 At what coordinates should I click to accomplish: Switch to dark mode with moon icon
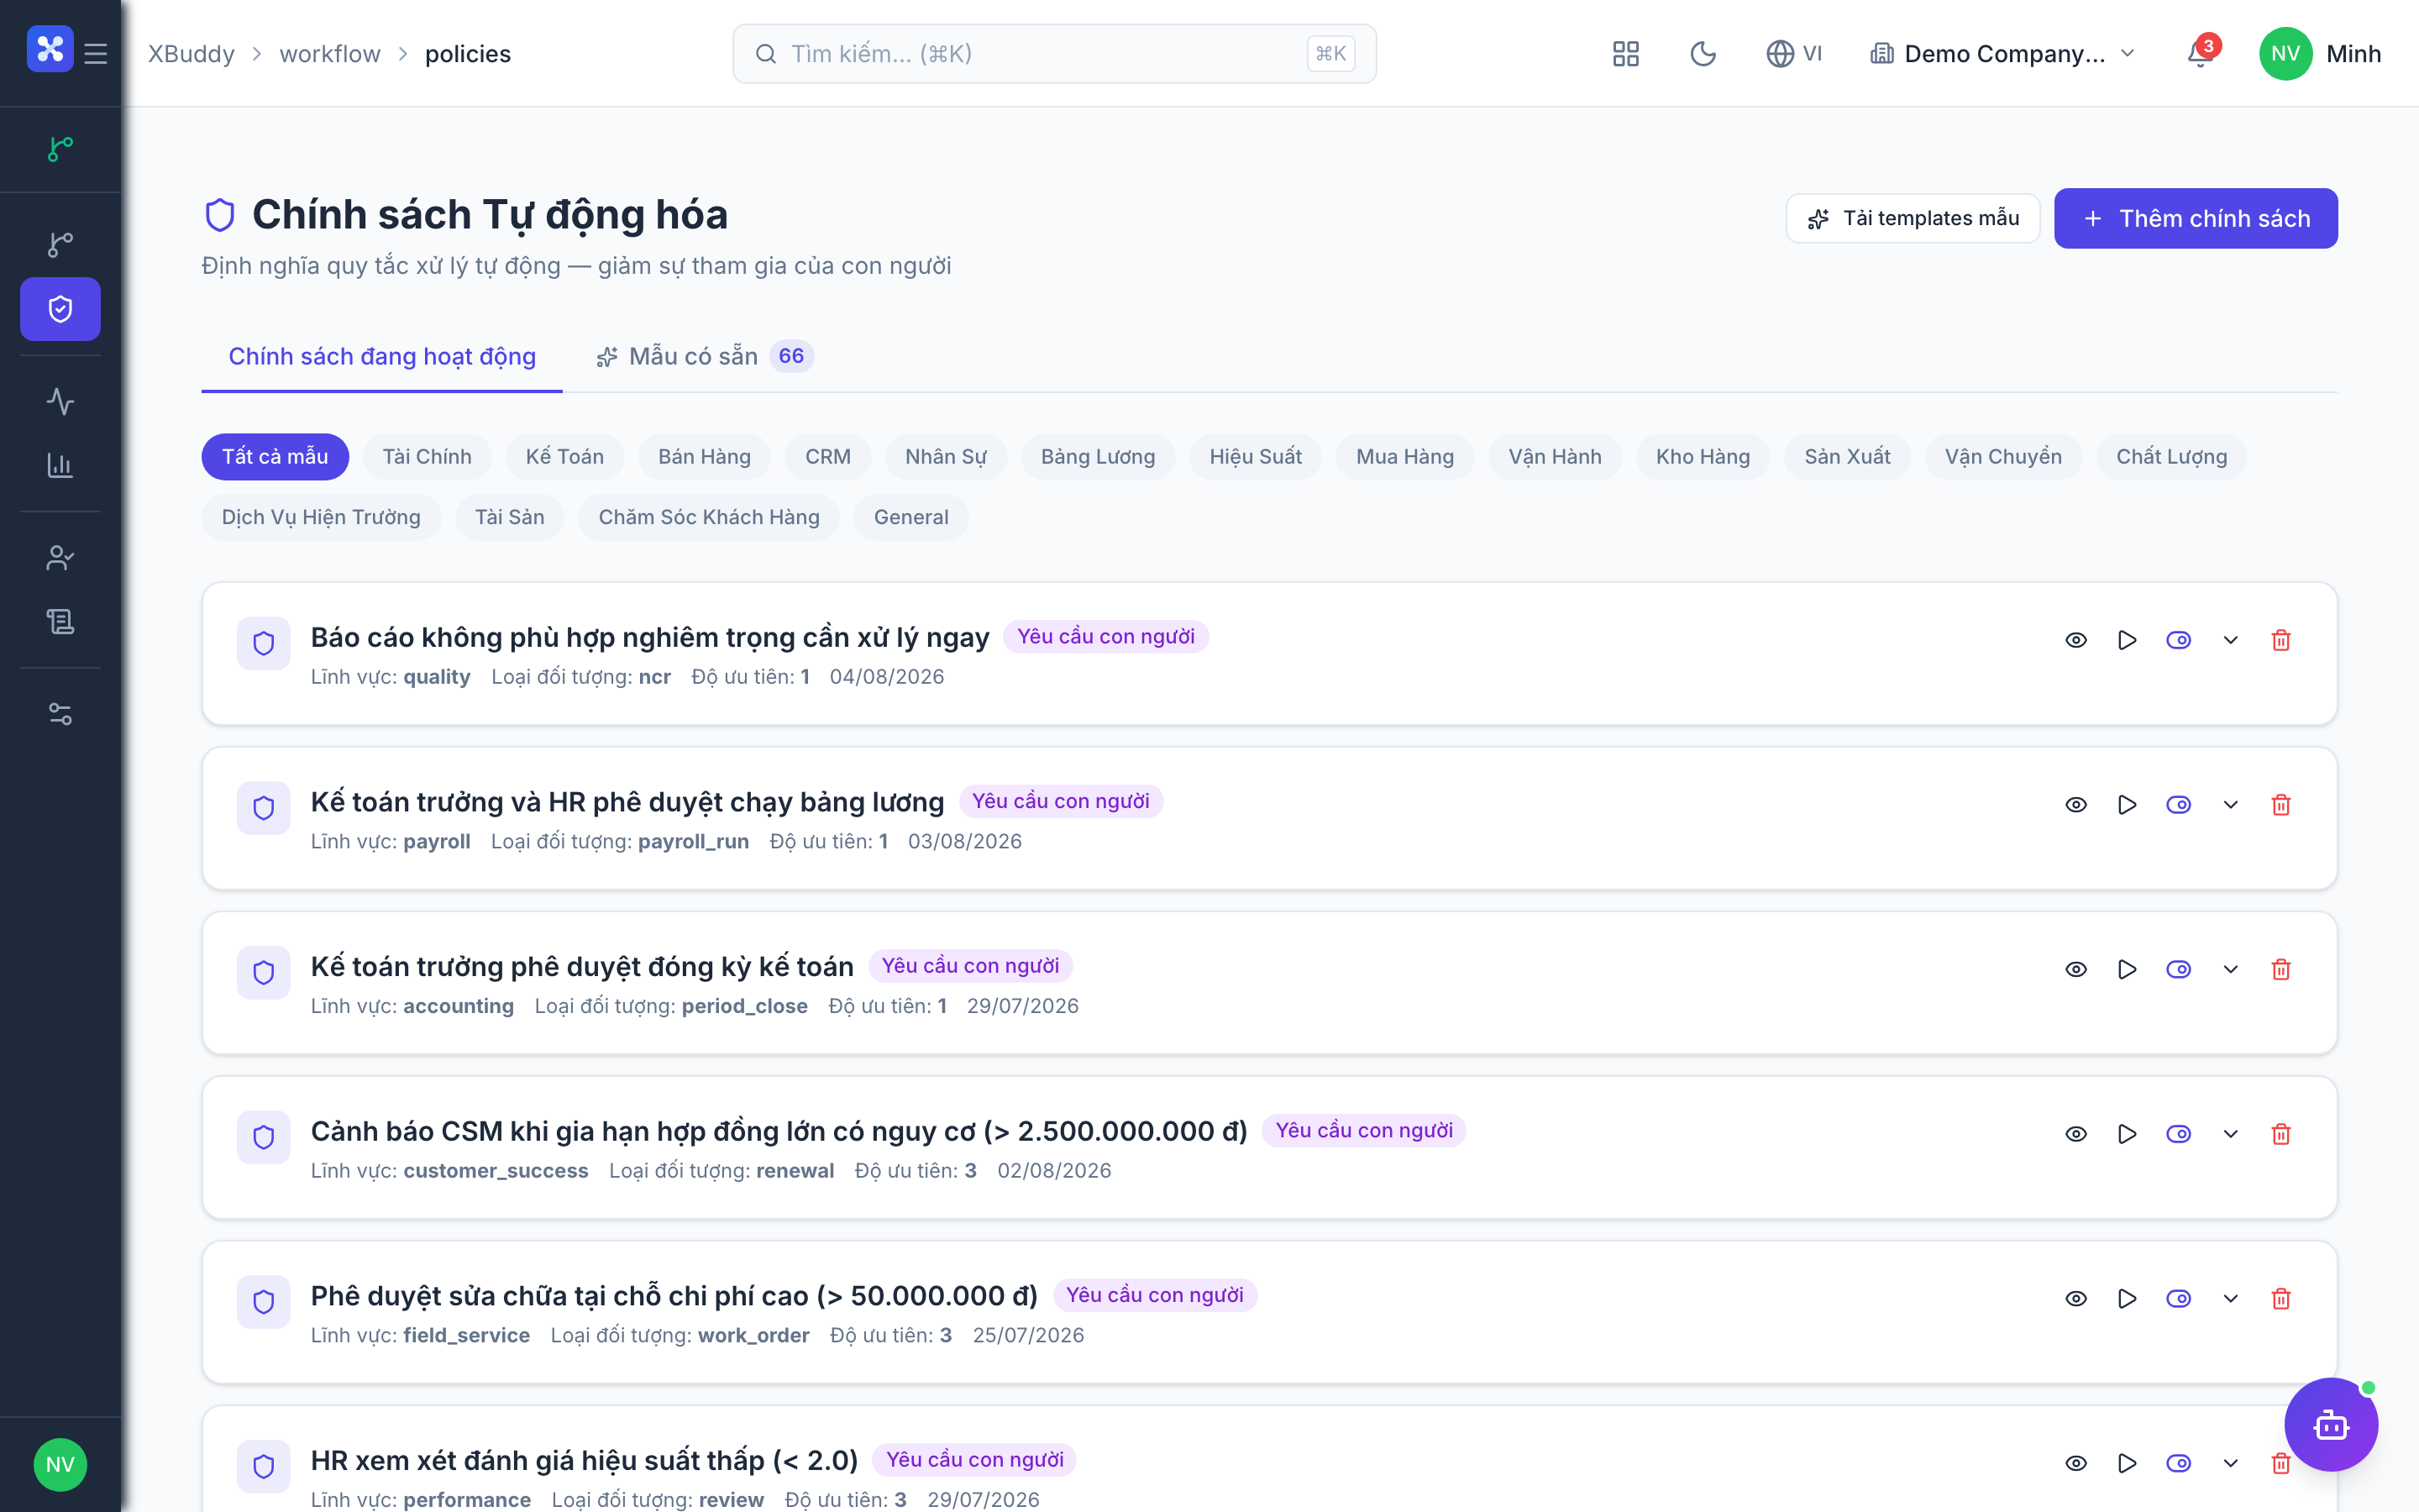click(x=1703, y=54)
